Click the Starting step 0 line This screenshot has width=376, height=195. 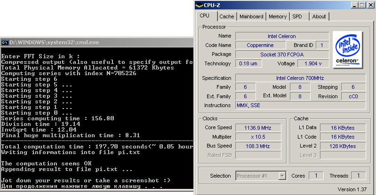pos(37,113)
